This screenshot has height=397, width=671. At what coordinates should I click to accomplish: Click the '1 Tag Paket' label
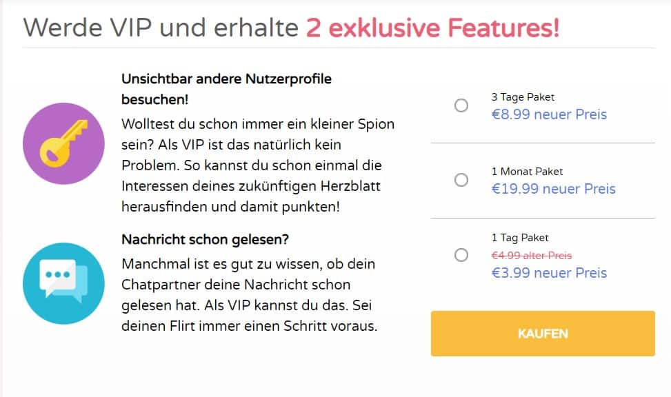pos(519,238)
